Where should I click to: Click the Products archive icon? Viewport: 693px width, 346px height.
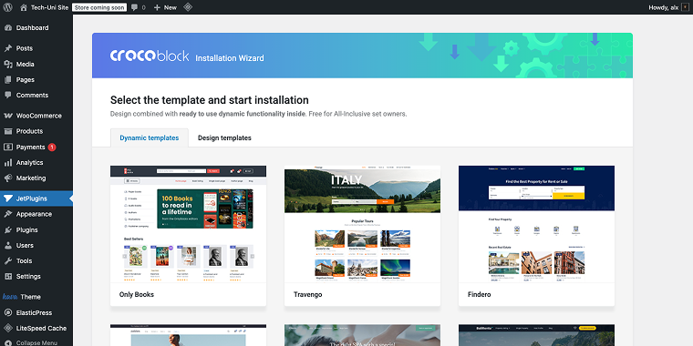[x=8, y=131]
